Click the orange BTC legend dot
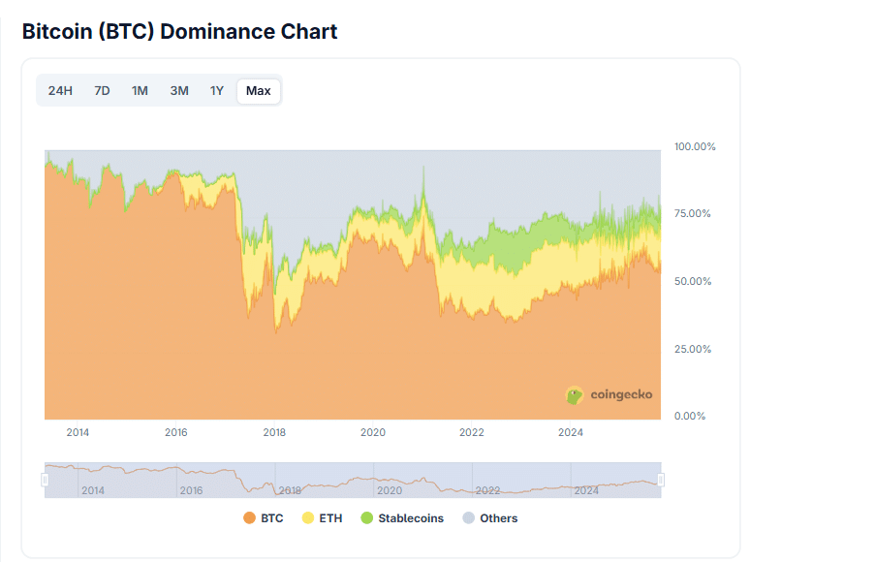Image resolution: width=875 pixels, height=562 pixels. (x=249, y=518)
